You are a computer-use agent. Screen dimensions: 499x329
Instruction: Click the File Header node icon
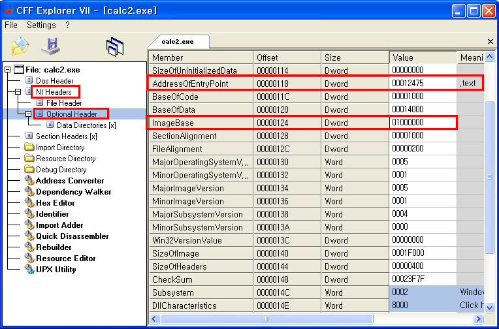tap(40, 102)
